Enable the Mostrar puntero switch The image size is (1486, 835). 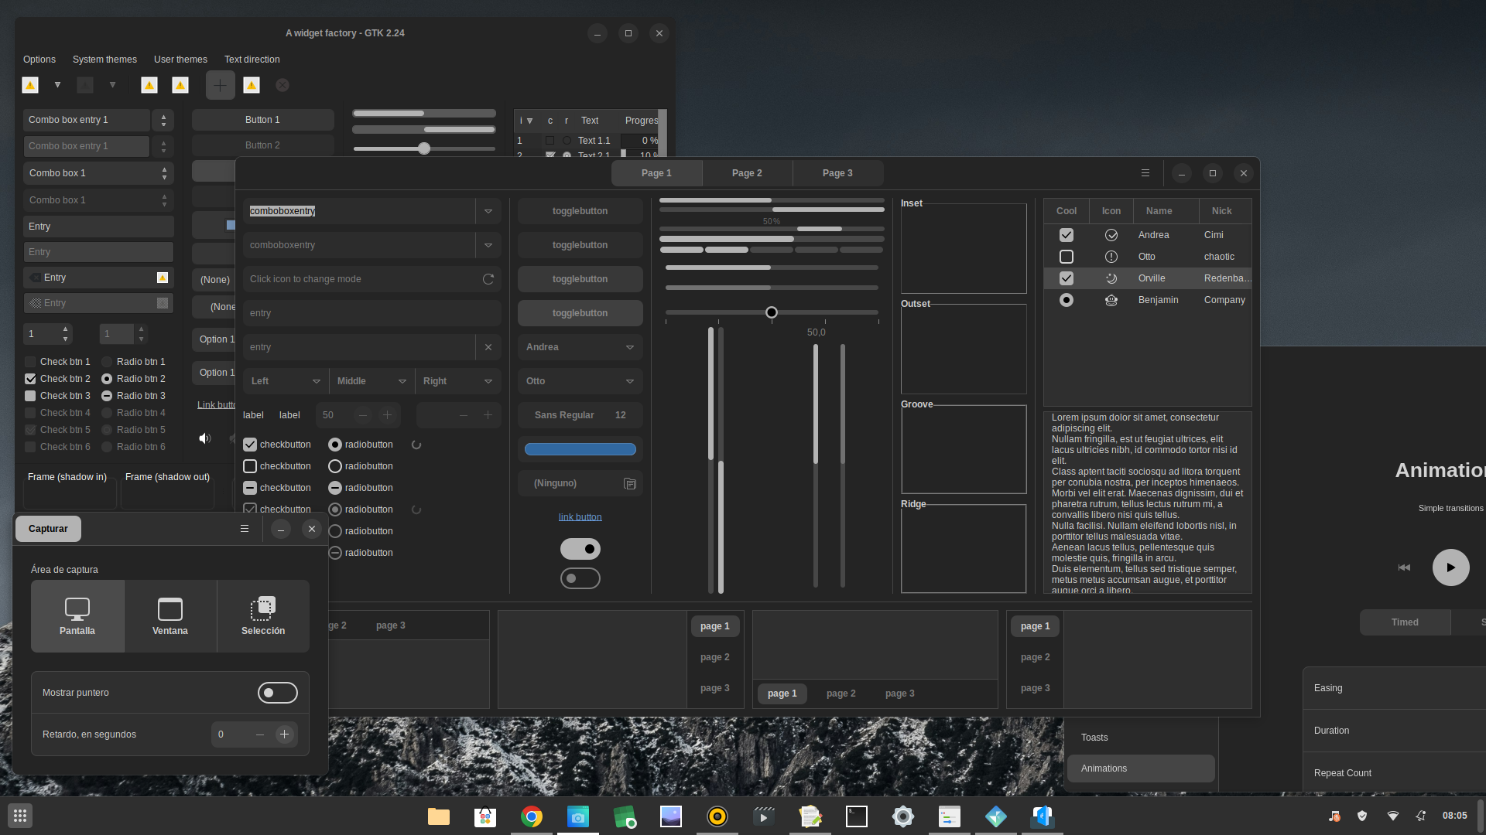(x=278, y=693)
